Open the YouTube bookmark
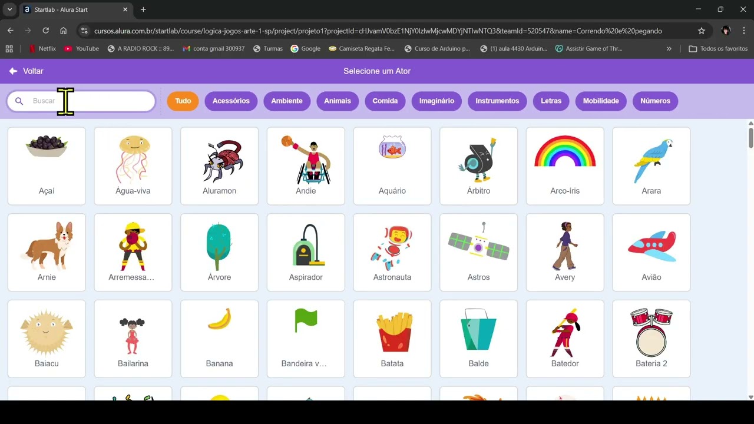The width and height of the screenshot is (754, 424). click(x=81, y=49)
